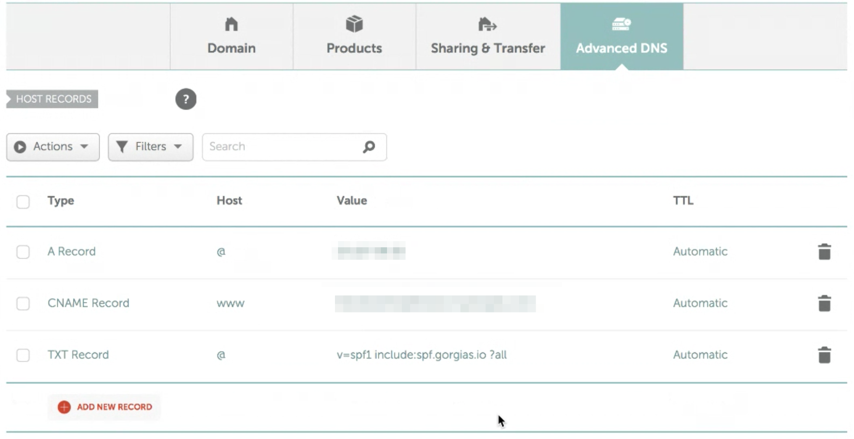This screenshot has width=854, height=439.
Task: Click the www host value
Action: 230,303
